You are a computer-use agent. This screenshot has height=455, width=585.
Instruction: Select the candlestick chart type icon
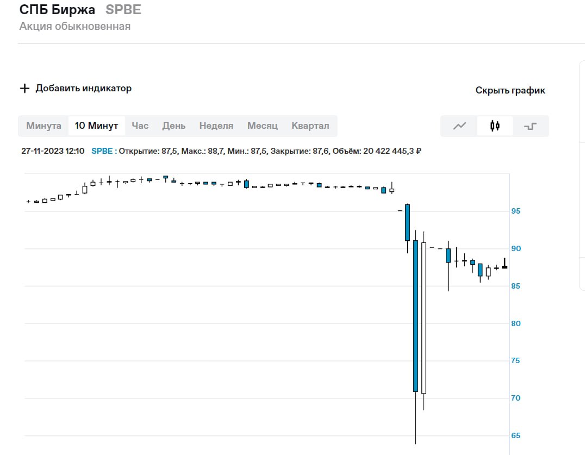point(495,126)
